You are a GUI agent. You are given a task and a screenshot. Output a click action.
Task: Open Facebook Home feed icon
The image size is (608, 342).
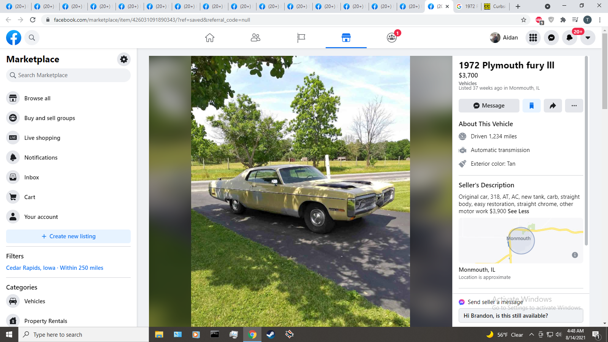click(x=210, y=38)
